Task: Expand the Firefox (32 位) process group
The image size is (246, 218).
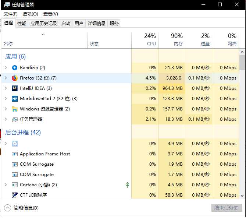Action: pyautogui.click(x=6, y=78)
